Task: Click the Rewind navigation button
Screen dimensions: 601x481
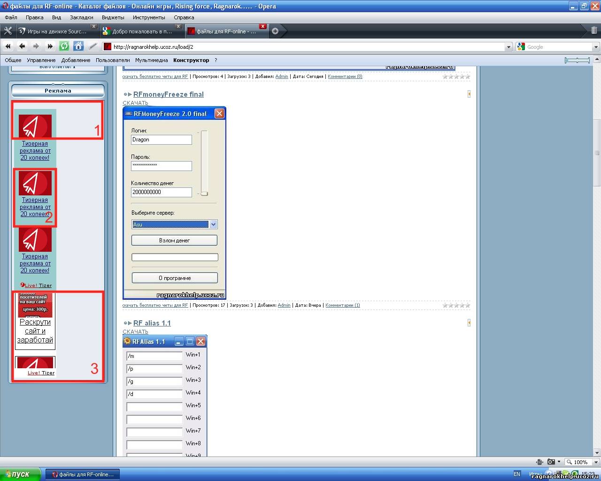Action: 8,46
